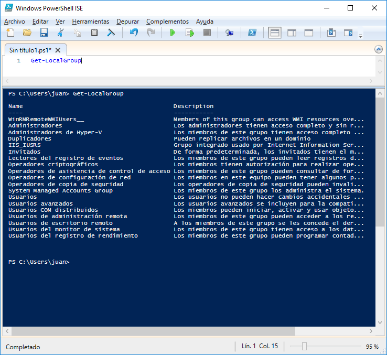The height and width of the screenshot is (355, 387).
Task: Save the script using the floppy disk icon
Action: point(44,33)
